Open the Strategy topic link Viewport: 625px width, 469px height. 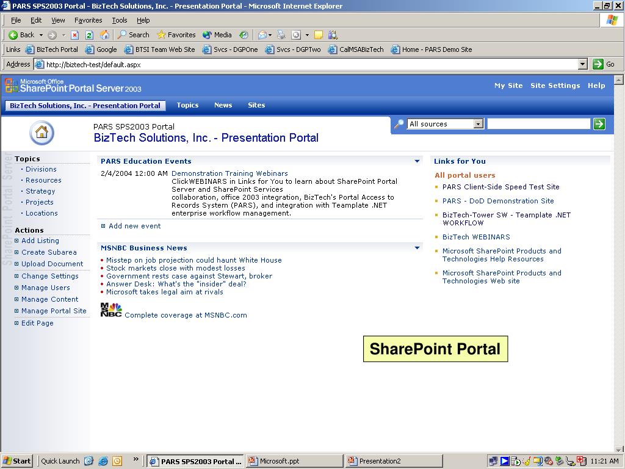point(40,191)
